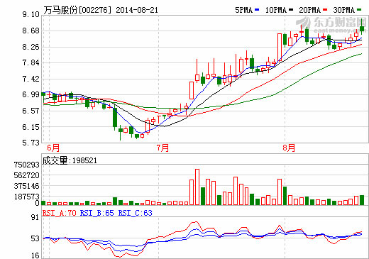
Task: Click the 7.84 price axis label
Action: [x=31, y=63]
